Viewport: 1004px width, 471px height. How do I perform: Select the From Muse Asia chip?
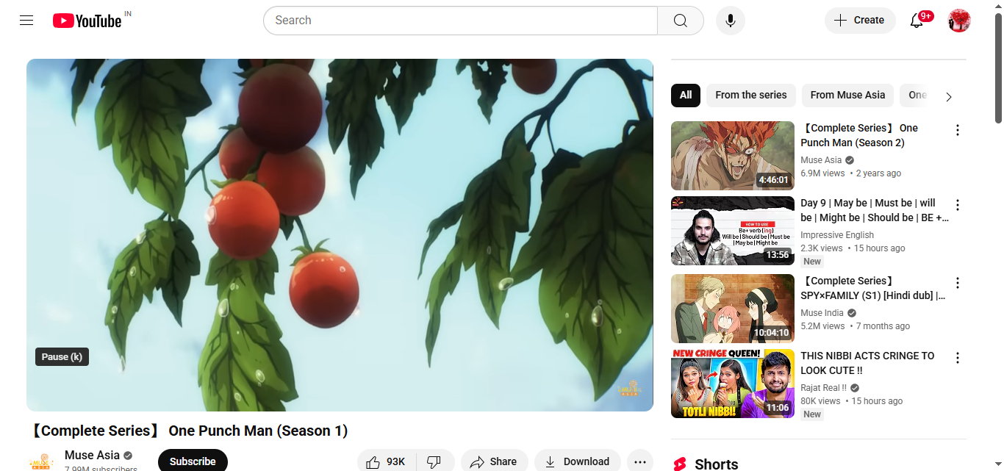(x=847, y=95)
